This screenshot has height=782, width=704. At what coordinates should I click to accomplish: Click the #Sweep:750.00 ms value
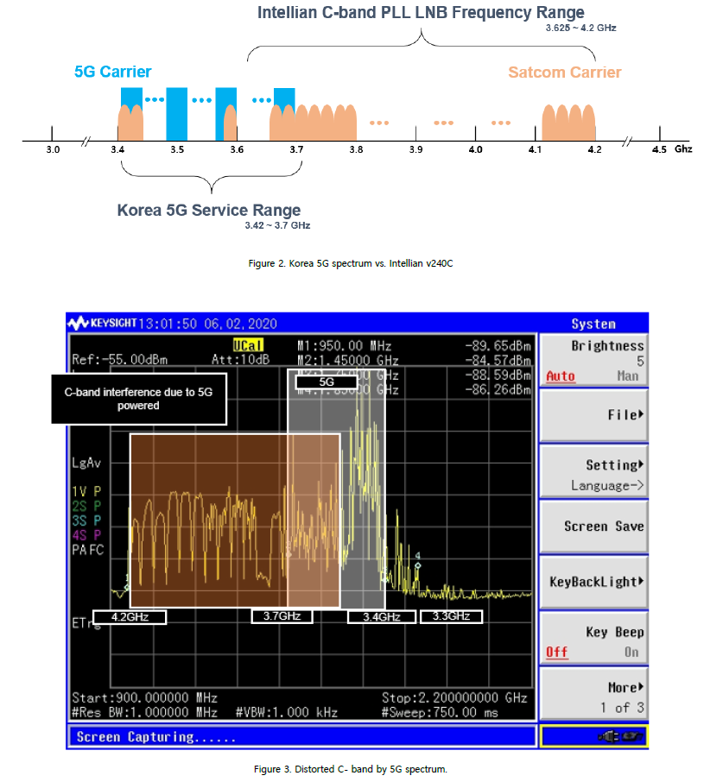440,712
